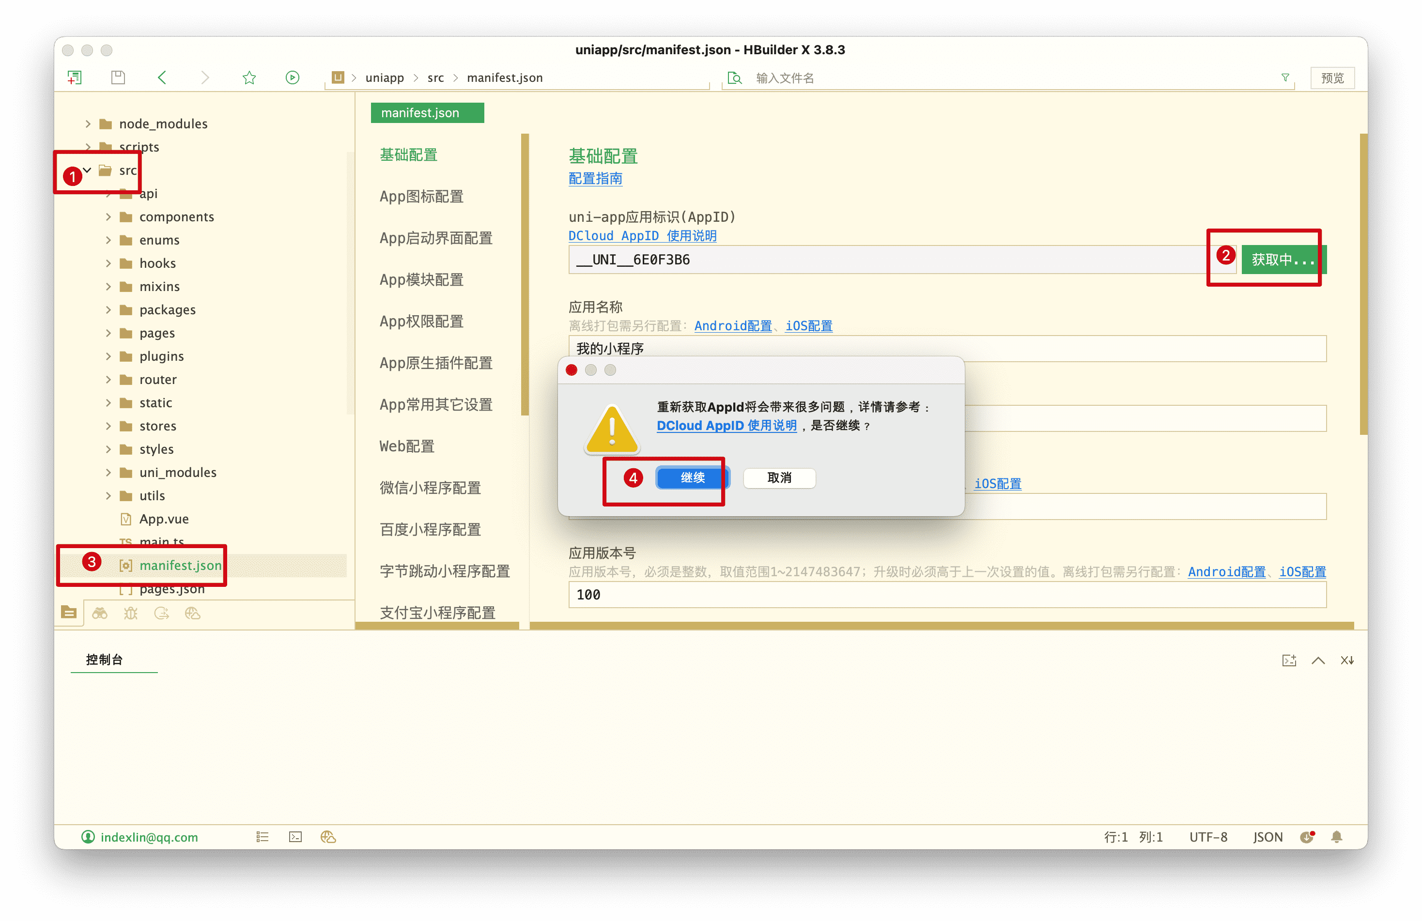Select the 百度小程序配置 section
1422x921 pixels.
[x=430, y=529]
